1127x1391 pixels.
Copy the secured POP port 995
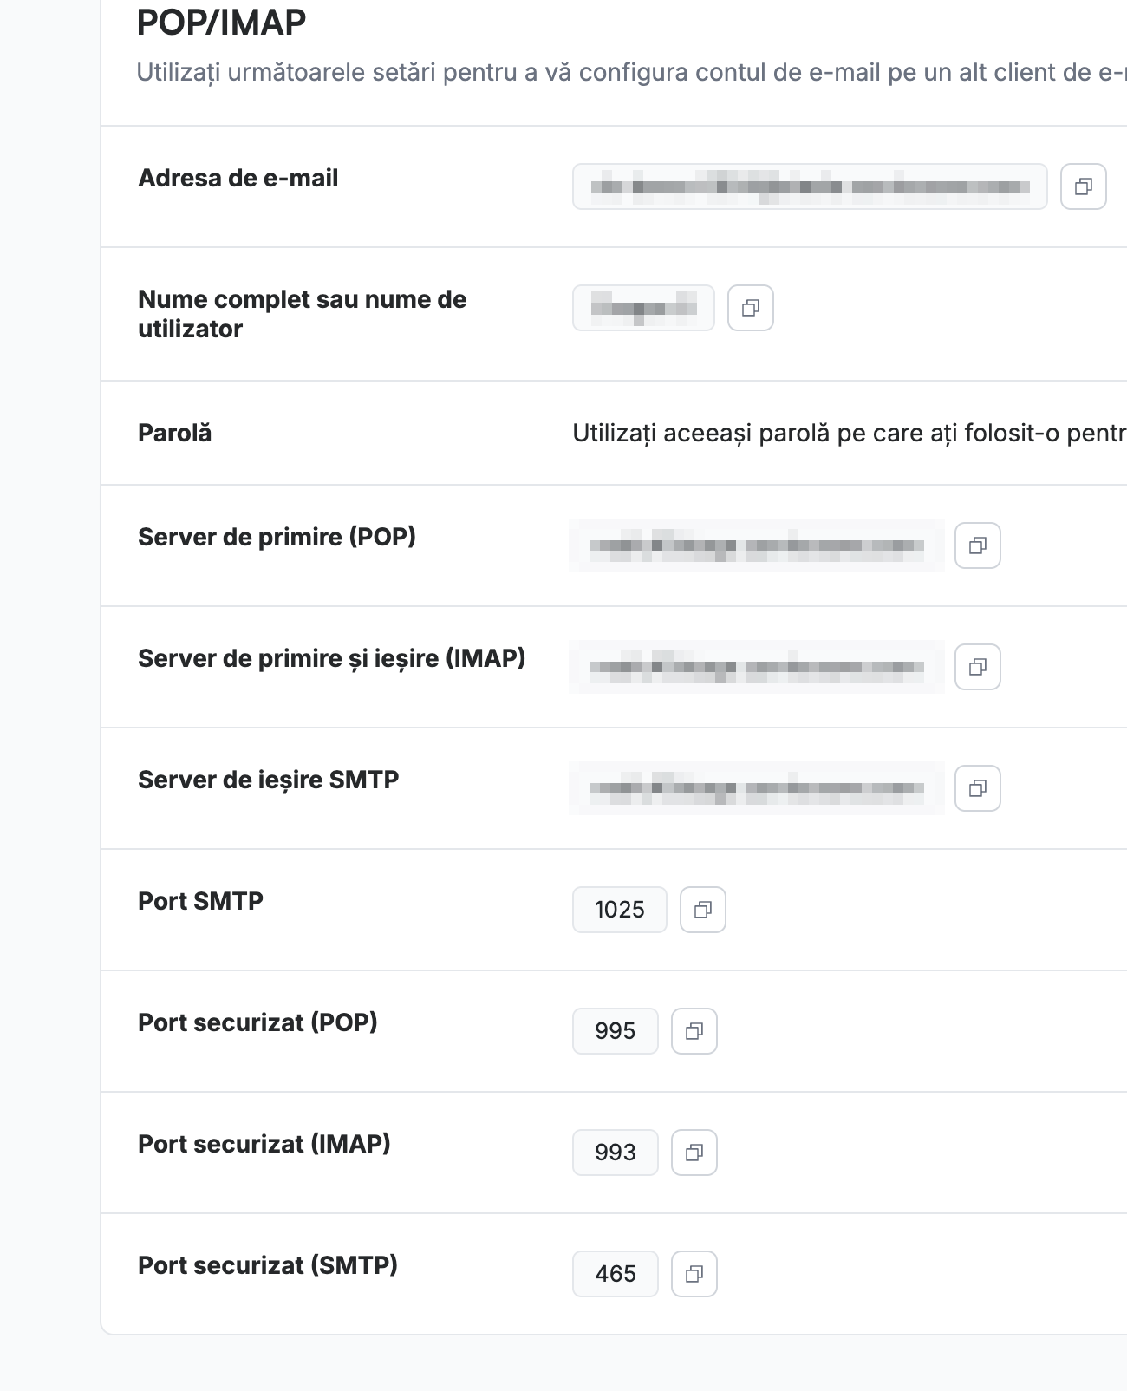[694, 1031]
